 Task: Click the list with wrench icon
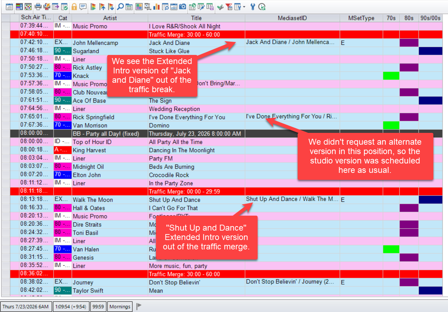coord(238,7)
